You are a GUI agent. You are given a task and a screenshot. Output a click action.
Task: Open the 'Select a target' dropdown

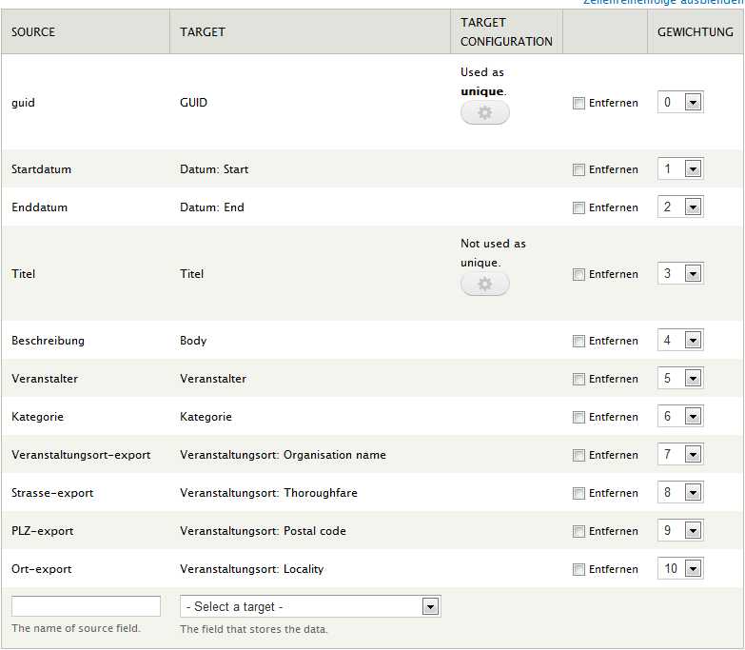pyautogui.click(x=310, y=606)
